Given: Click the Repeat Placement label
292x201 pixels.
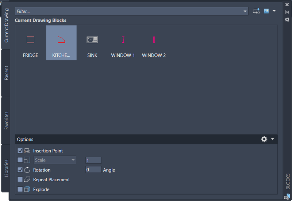Looking at the screenshot, I should pos(51,179).
